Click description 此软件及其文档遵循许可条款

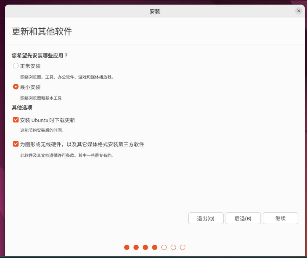[x=67, y=155]
